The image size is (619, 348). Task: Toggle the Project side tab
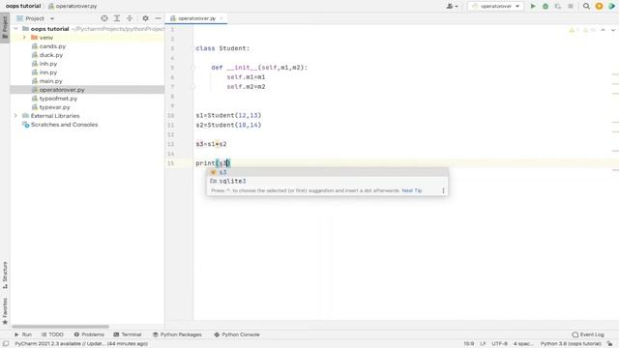tap(5, 27)
